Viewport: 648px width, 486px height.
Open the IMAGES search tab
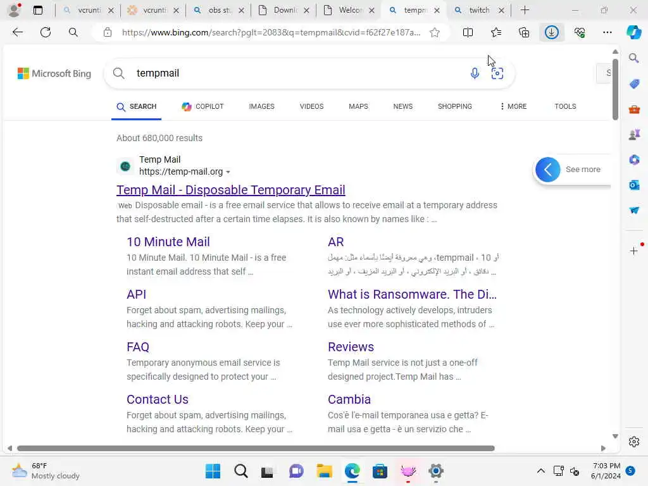click(x=261, y=106)
